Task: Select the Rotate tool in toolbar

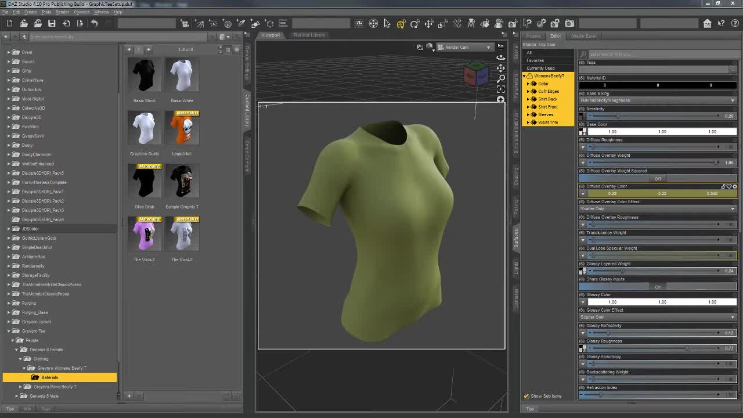Action: coord(414,23)
